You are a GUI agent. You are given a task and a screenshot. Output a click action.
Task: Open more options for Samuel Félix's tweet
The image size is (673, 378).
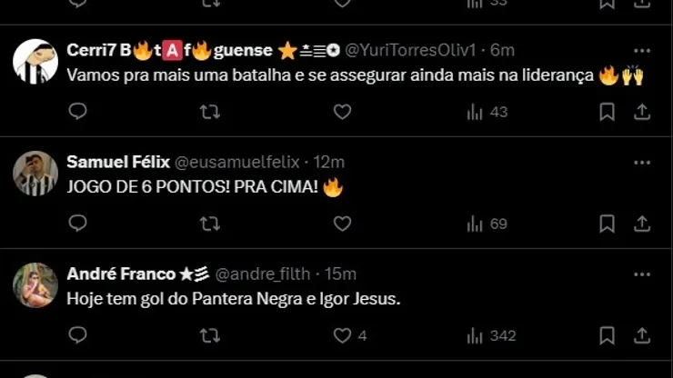(x=641, y=162)
